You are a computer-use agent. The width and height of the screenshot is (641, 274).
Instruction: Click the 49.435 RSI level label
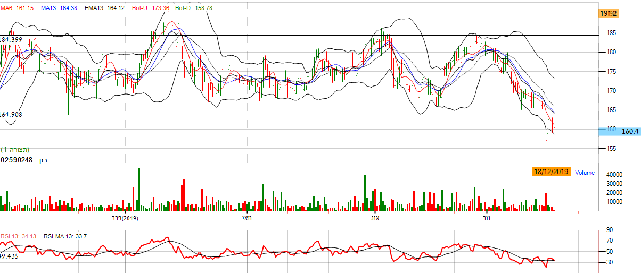point(10,256)
